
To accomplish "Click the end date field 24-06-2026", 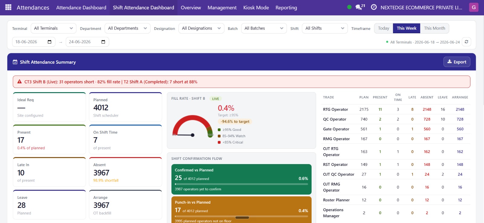I will (87, 42).
